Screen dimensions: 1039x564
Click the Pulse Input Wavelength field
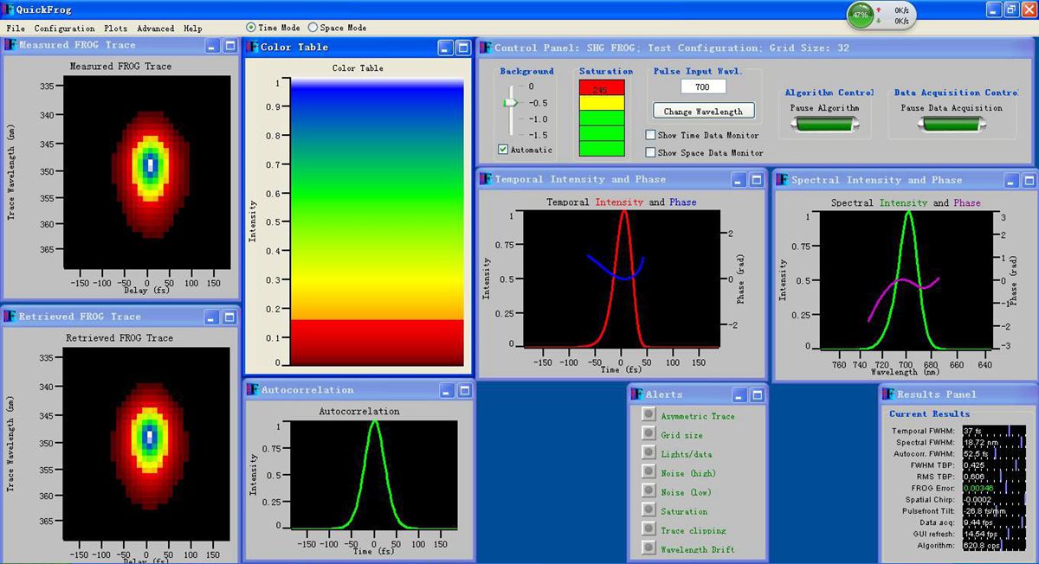(x=703, y=87)
